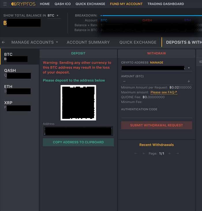Click the deposit Address field
Image resolution: width=202 pixels, height=211 pixels.
[78, 131]
